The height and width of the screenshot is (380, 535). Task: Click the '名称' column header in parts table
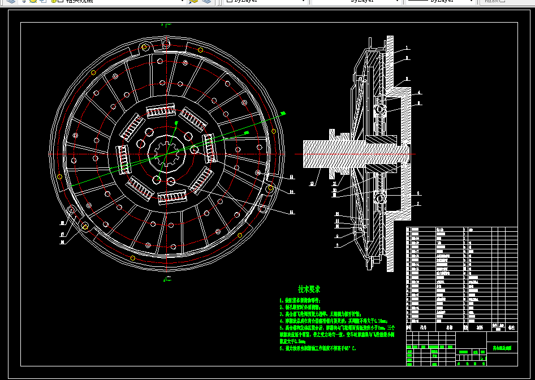(450, 327)
